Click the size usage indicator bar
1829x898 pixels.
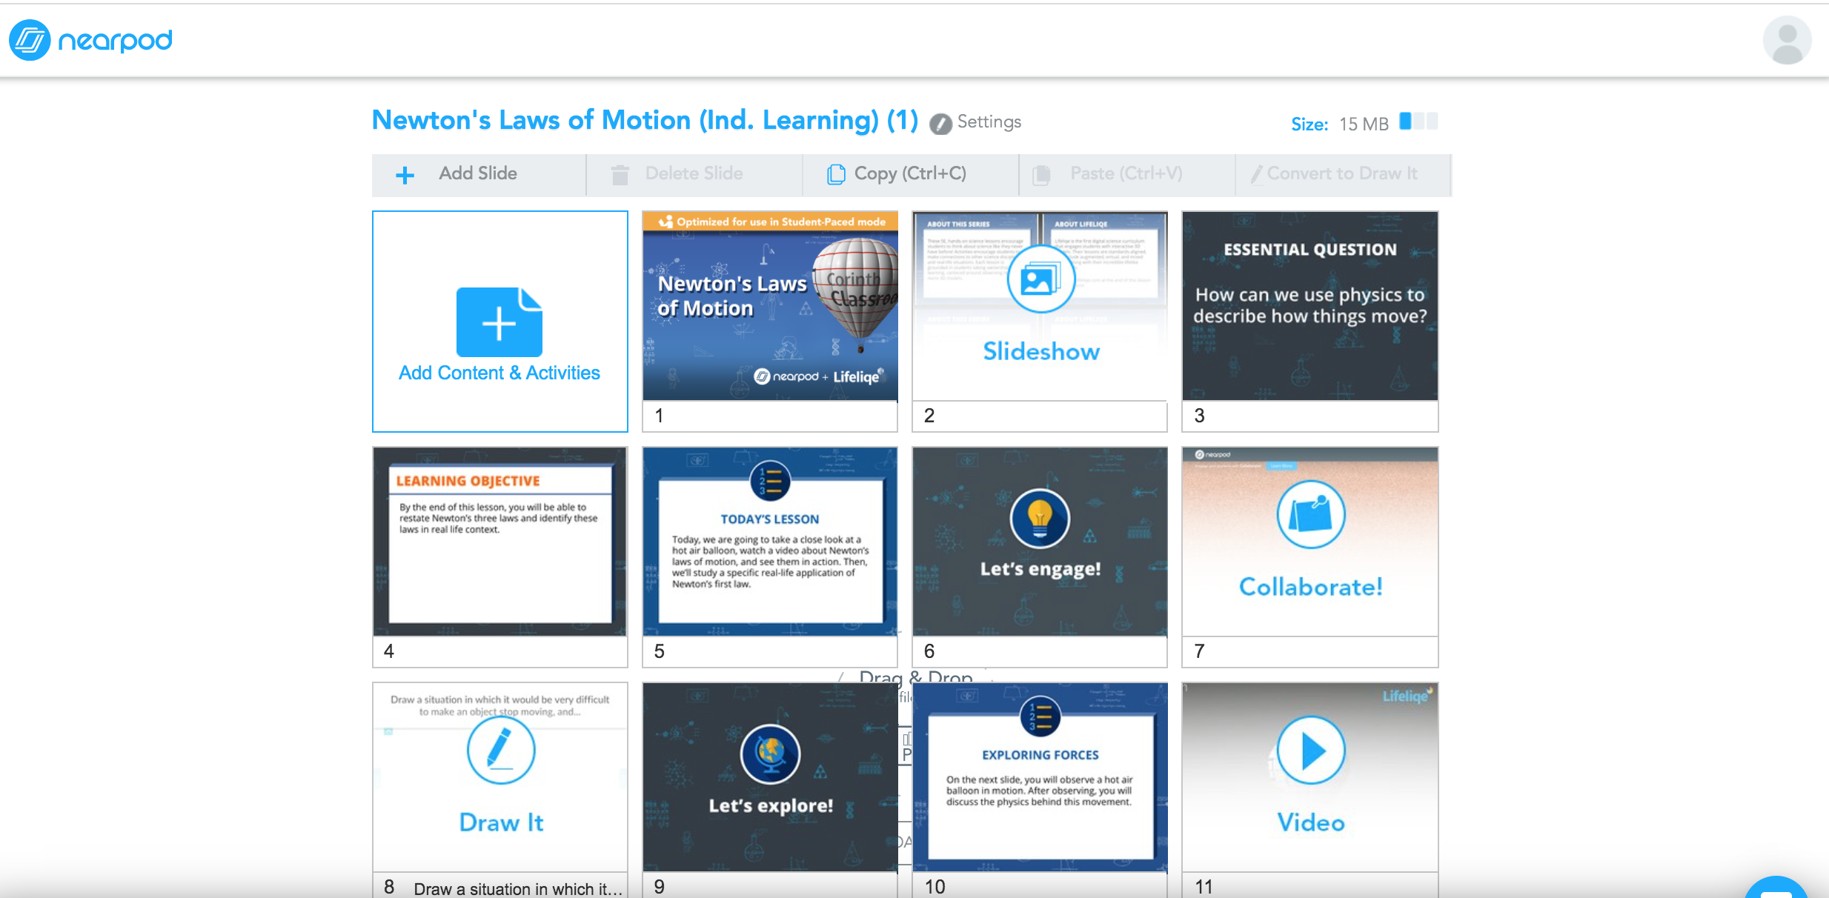click(1418, 122)
